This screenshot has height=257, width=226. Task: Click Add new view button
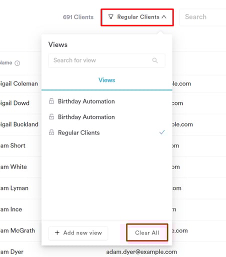point(78,233)
